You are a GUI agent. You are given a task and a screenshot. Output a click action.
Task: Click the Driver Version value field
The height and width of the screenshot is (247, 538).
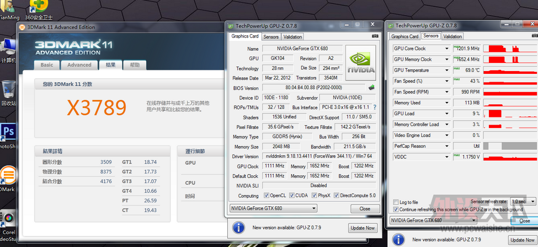(319, 156)
